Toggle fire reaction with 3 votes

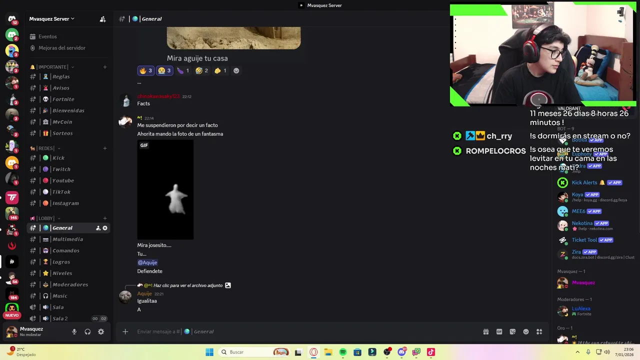pyautogui.click(x=145, y=70)
